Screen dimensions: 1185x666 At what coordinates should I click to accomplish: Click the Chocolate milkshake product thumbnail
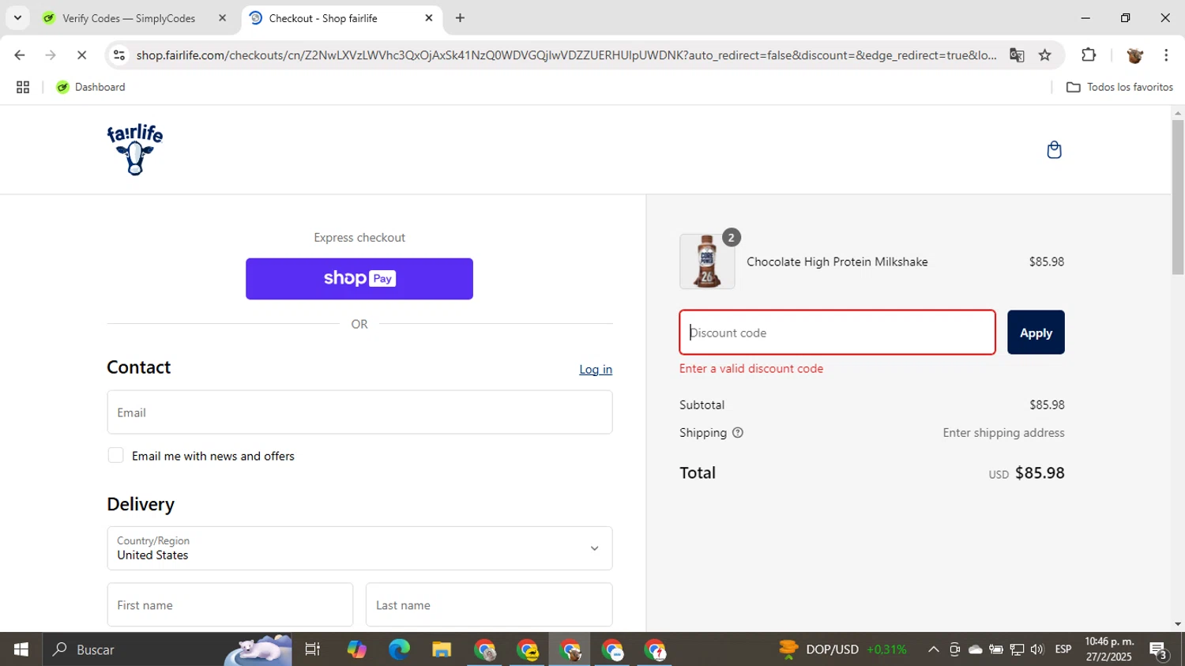[707, 262]
